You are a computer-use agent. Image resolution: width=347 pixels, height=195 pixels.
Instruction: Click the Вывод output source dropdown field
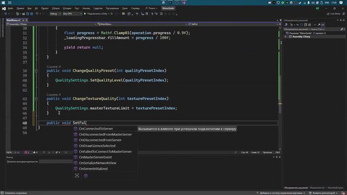pos(56,161)
